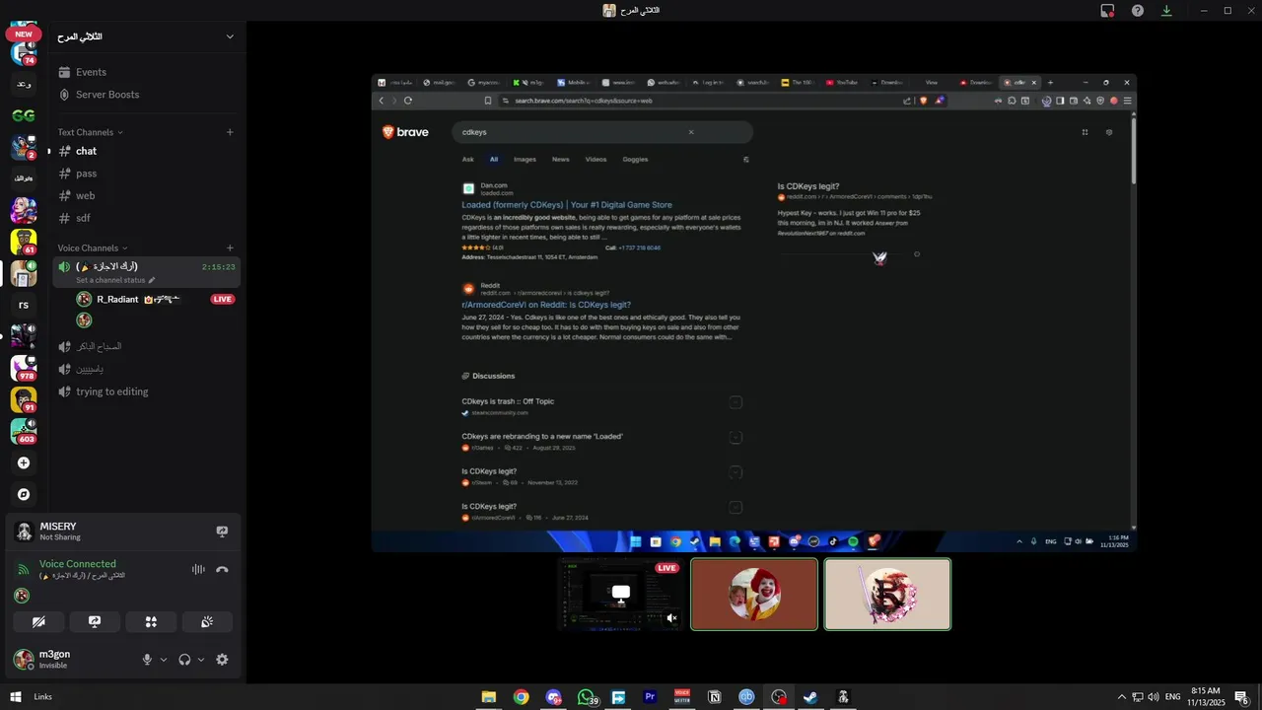
Task: Select the live screen stream thumbnail
Action: (621, 594)
